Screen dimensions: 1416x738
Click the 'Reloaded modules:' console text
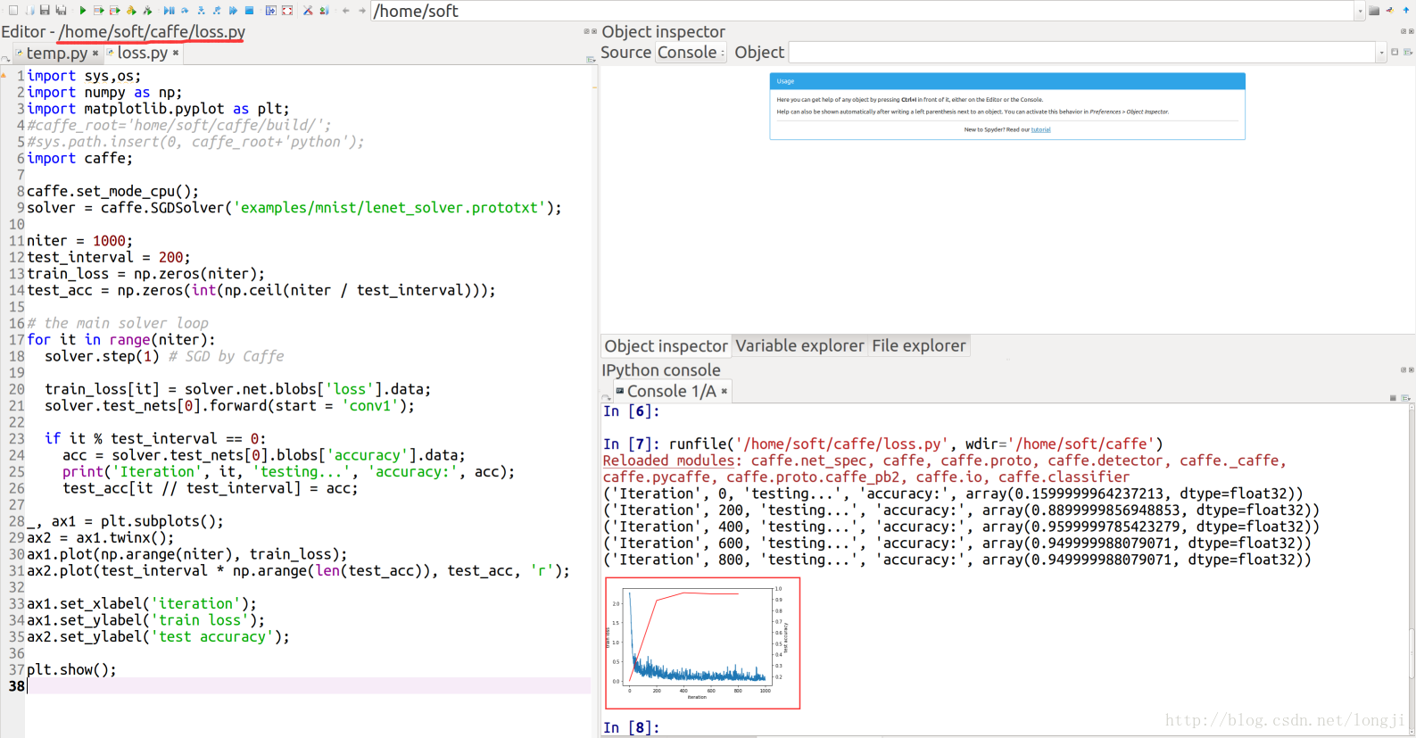[x=671, y=460]
